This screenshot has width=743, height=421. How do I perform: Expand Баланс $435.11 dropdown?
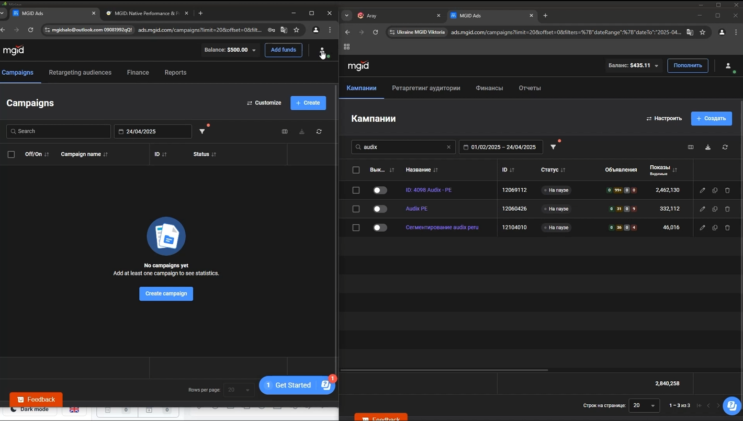[x=633, y=65]
